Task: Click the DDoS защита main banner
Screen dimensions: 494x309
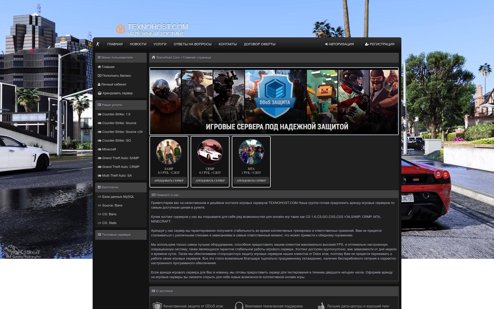Action: click(274, 101)
